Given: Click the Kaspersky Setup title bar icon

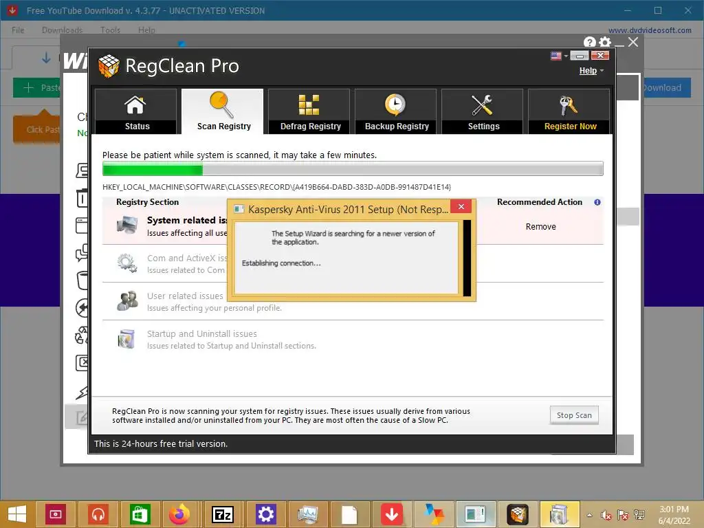Looking at the screenshot, I should (x=239, y=209).
